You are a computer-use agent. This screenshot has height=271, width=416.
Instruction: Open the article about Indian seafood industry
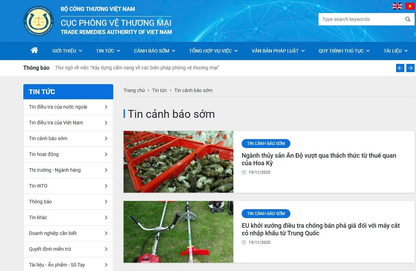[x=319, y=159]
